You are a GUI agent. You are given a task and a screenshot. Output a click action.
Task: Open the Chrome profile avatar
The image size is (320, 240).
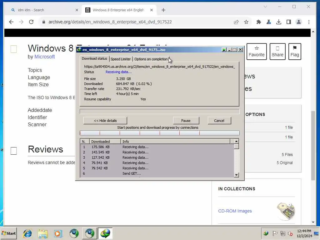(299, 22)
